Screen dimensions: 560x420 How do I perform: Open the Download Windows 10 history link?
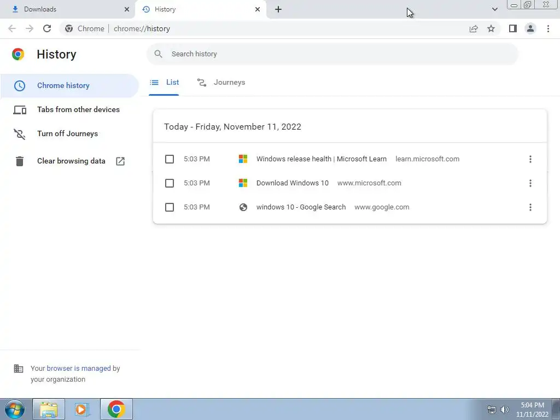pyautogui.click(x=293, y=183)
